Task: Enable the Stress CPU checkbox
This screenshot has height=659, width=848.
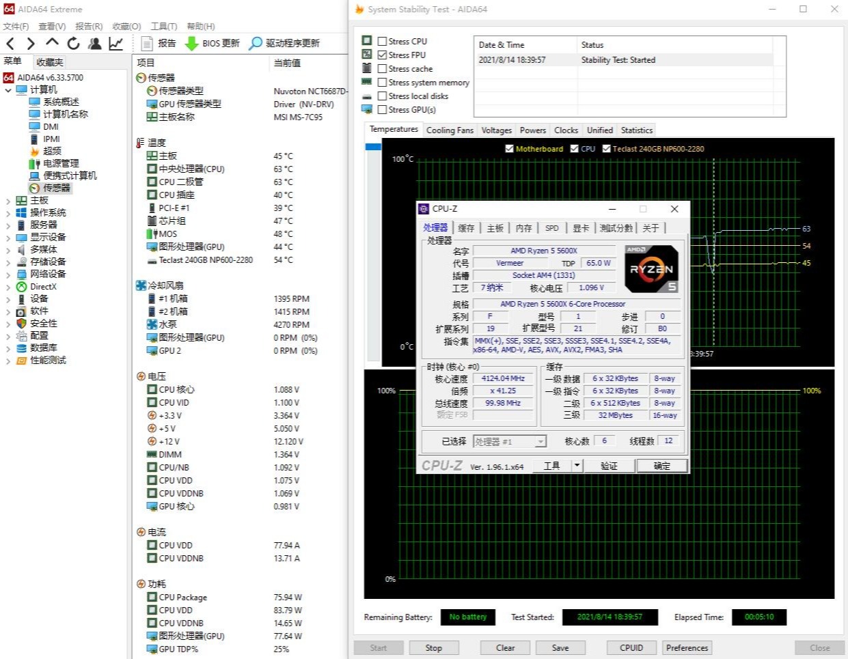Action: (x=382, y=41)
